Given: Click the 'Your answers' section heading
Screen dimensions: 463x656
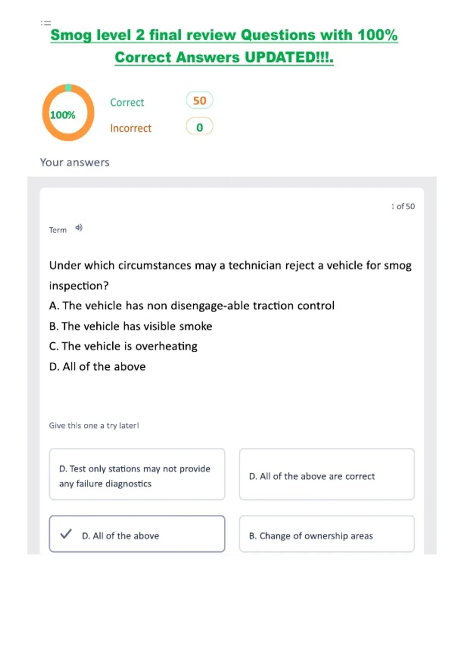Looking at the screenshot, I should point(75,162).
